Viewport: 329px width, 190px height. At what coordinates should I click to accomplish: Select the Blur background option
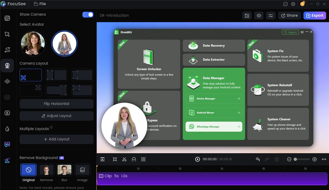[64, 170]
